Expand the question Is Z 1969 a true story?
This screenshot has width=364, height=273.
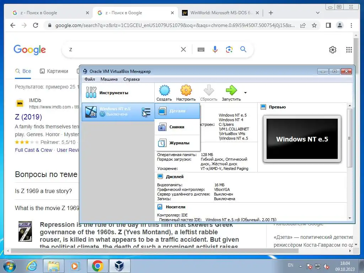43,191
